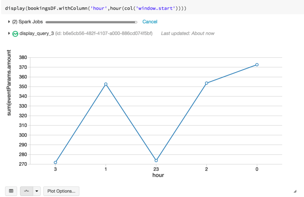The image size is (304, 197).
Task: Click the data point at hour 3
Action: click(x=55, y=162)
